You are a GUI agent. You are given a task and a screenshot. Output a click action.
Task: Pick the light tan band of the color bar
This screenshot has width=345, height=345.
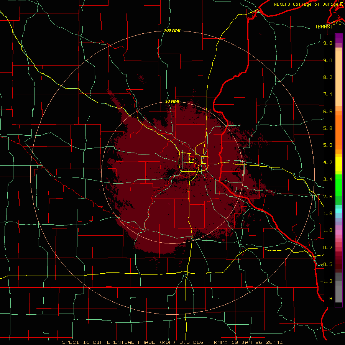[338, 79]
